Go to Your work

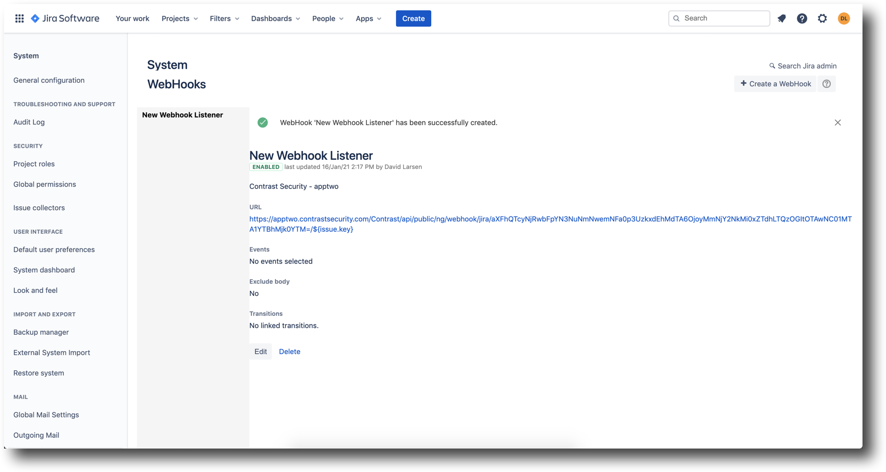(132, 18)
